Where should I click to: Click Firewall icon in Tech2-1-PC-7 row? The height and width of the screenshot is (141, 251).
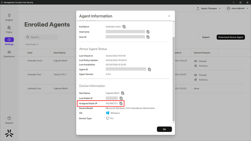[195, 75]
